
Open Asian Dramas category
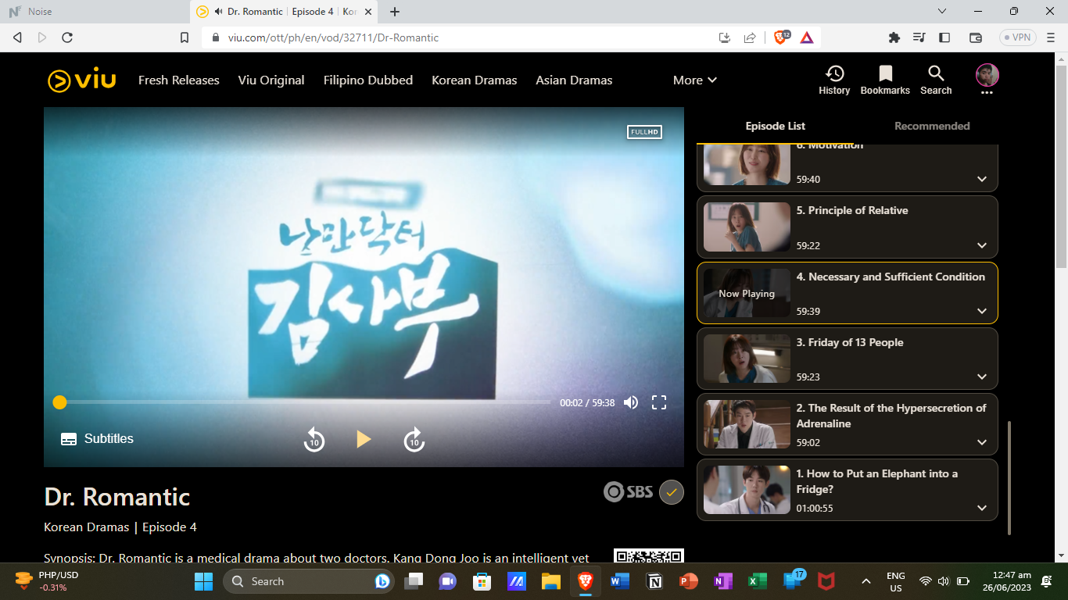(x=574, y=80)
